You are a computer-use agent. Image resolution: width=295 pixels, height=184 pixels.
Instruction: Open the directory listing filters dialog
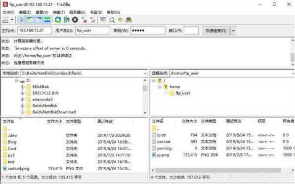click(x=103, y=20)
